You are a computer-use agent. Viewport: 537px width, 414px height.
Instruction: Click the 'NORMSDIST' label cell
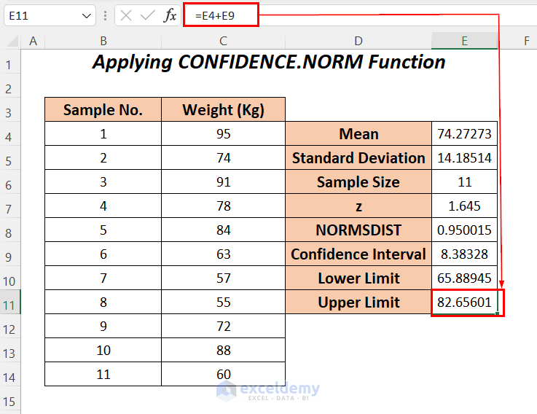(358, 230)
